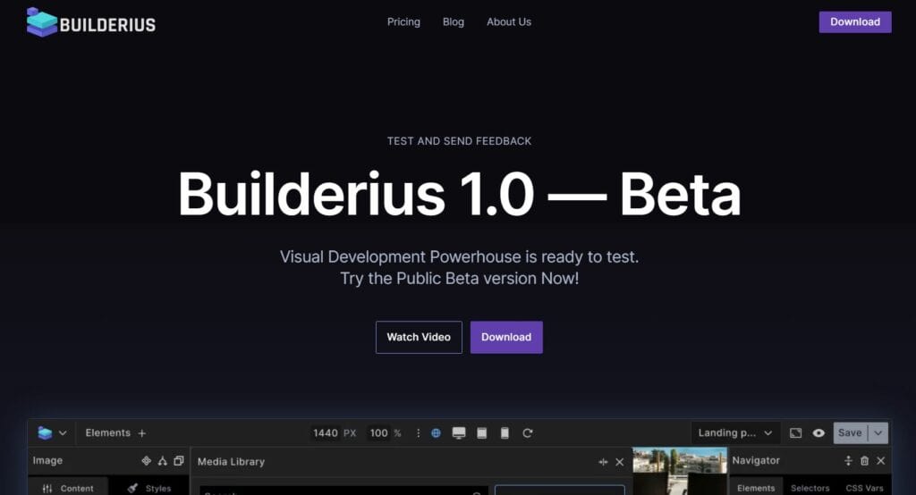Open the three-dot viewport options menu
This screenshot has width=916, height=495.
[419, 432]
